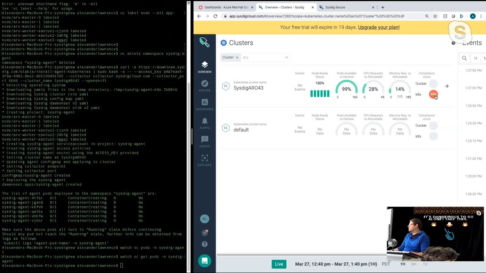The width and height of the screenshot is (486, 273).
Task: Open the SysdigARO43 cluster name
Action: (248, 88)
